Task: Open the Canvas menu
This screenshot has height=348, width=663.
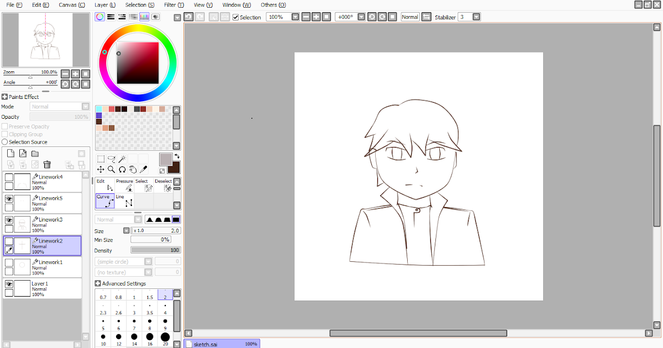Action: 72,4
